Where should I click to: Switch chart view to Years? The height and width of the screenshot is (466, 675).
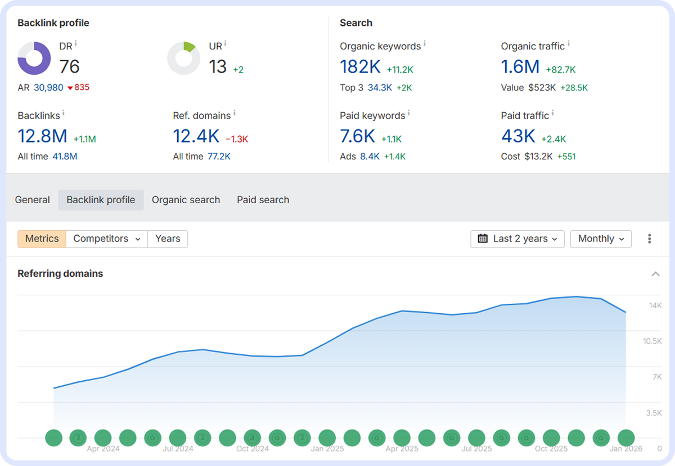(x=168, y=239)
